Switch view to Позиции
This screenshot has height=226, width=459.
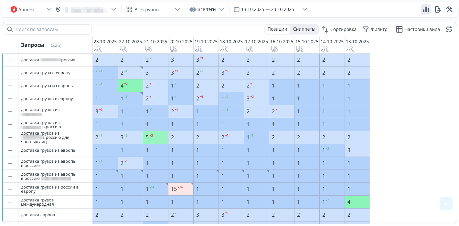tap(277, 29)
